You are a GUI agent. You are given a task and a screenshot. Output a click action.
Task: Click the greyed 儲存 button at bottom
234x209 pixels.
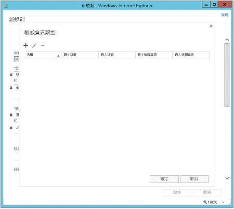177,192
